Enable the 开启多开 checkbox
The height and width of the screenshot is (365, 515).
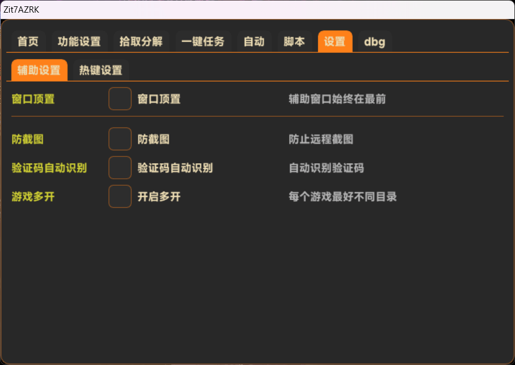[120, 196]
